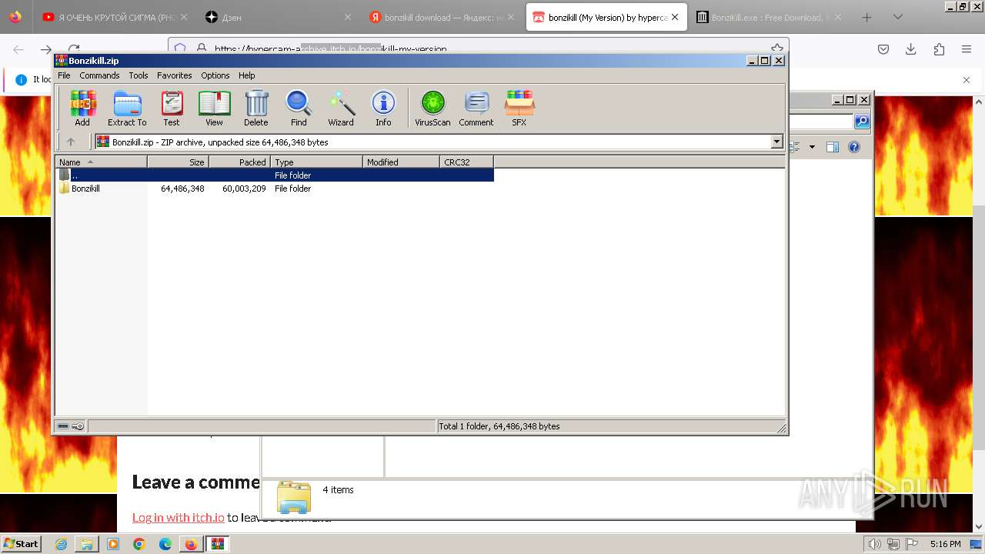Click Explorer window help icon
Screen dimensions: 985x554
pyautogui.click(x=853, y=147)
